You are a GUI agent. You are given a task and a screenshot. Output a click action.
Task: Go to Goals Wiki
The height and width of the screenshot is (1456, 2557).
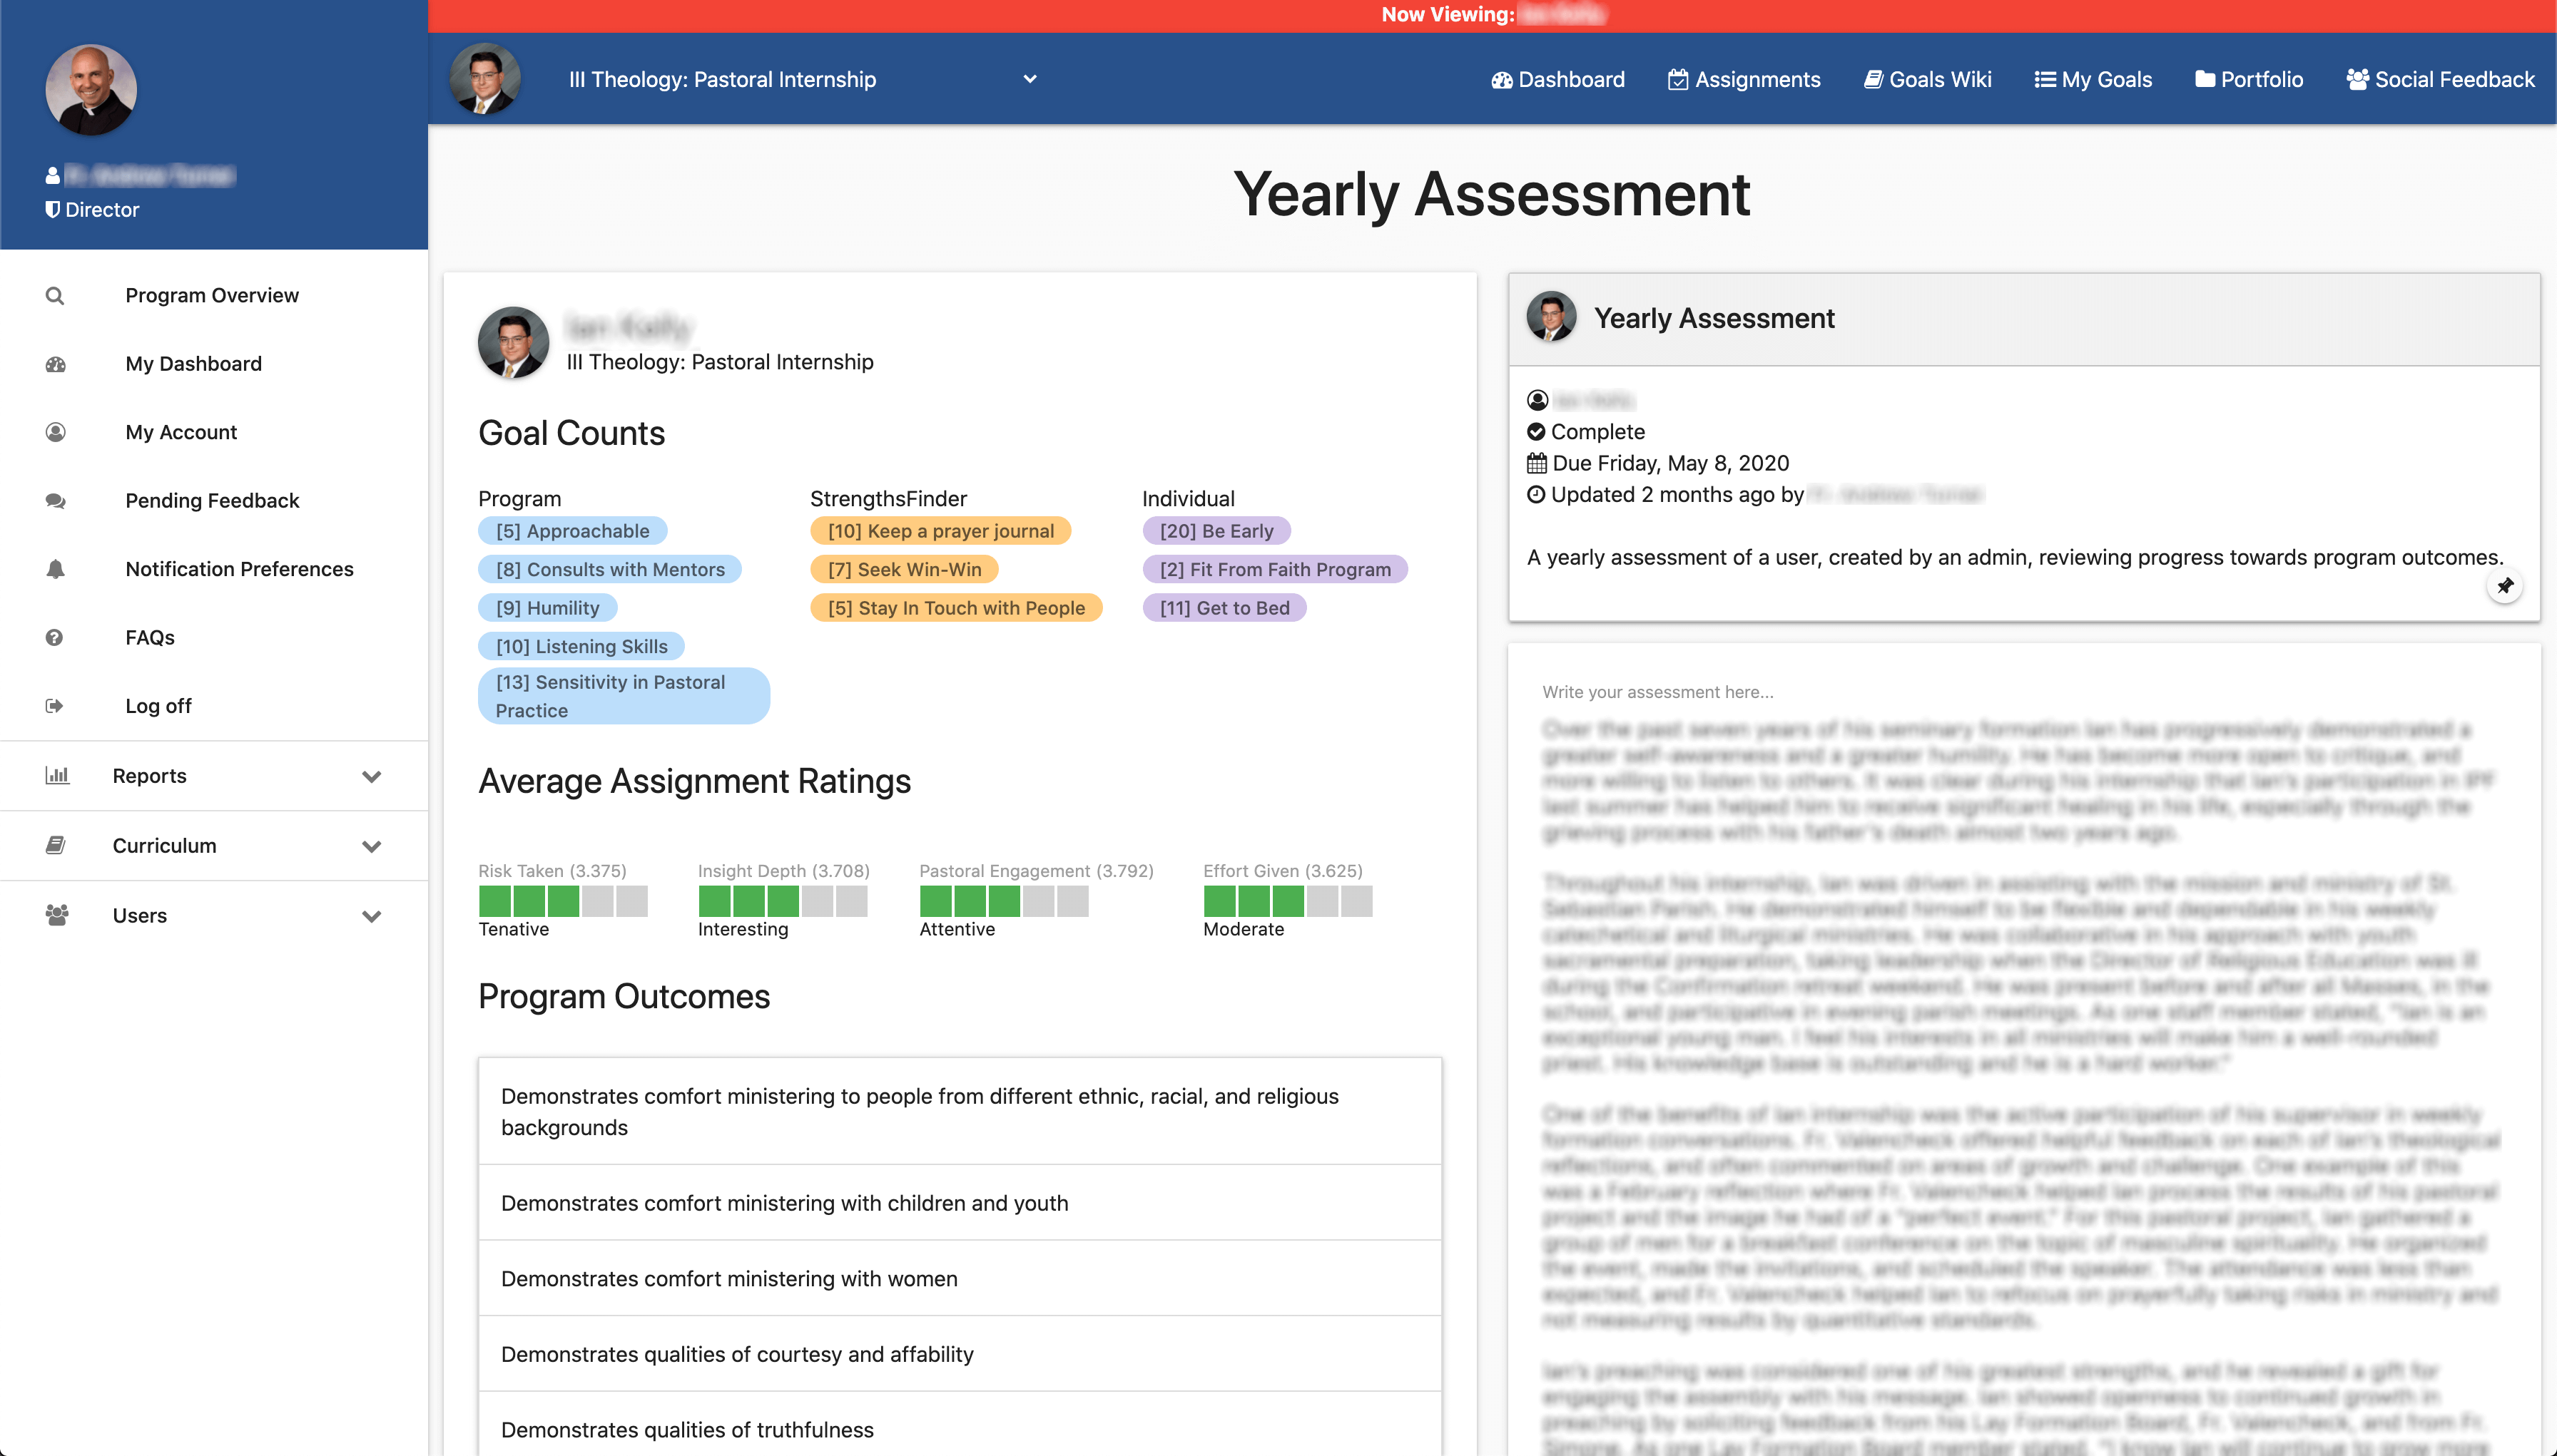tap(1927, 80)
